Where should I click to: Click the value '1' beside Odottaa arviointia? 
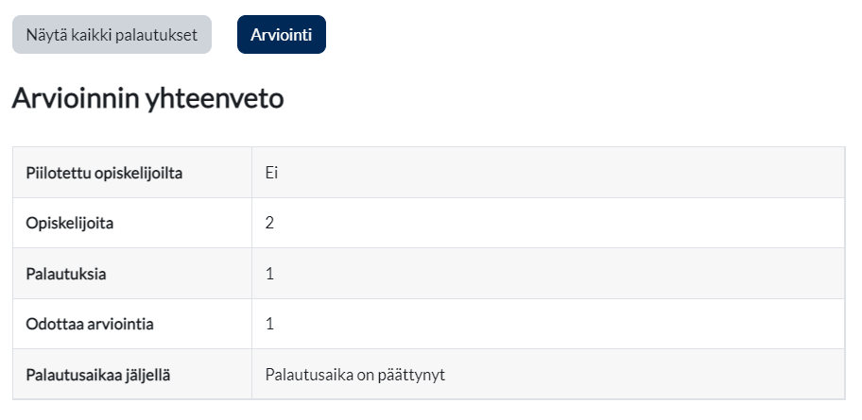(x=269, y=324)
